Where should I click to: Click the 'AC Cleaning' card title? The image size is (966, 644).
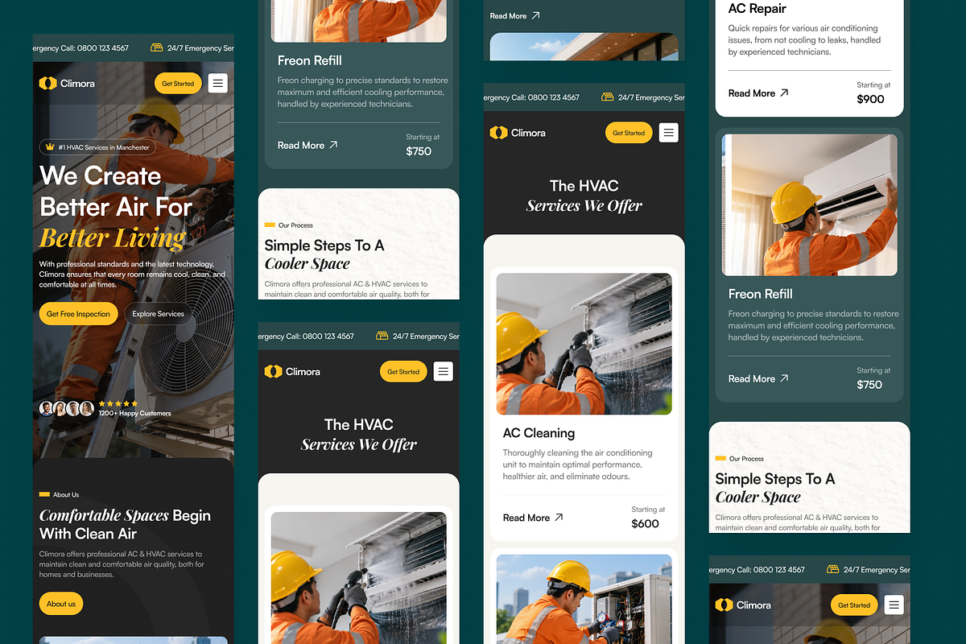539,433
